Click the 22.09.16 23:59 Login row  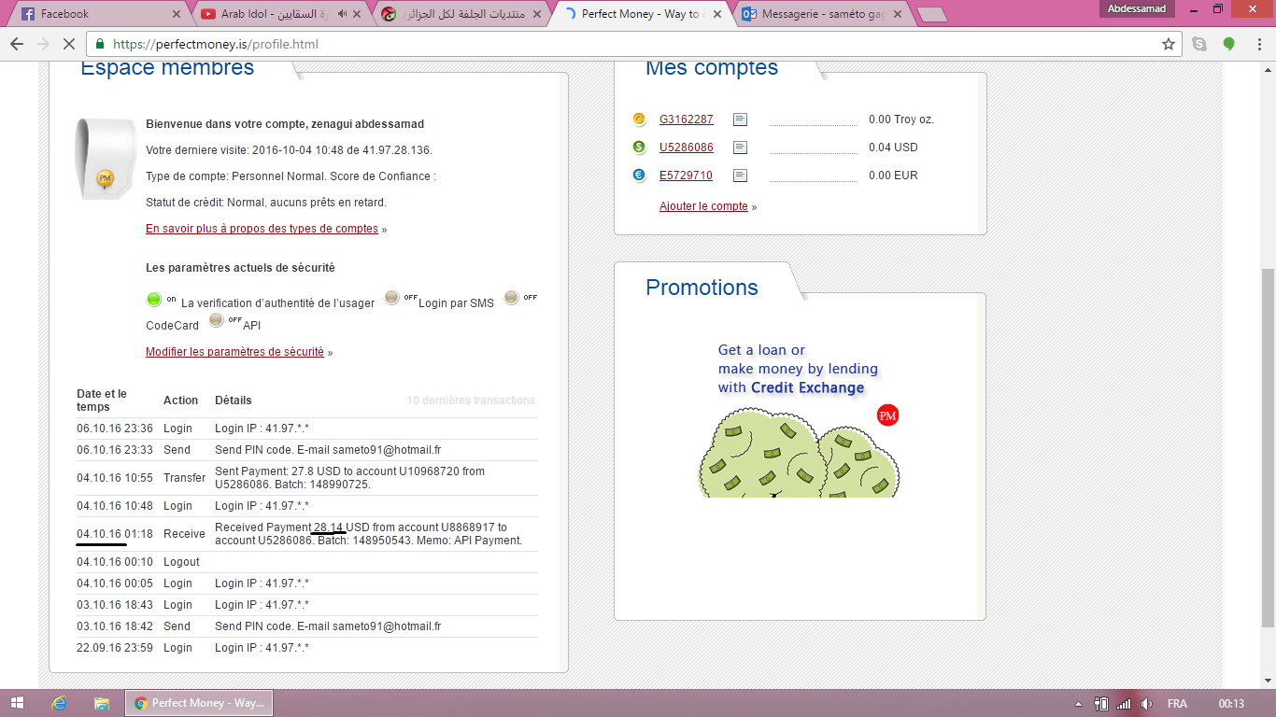pos(307,648)
